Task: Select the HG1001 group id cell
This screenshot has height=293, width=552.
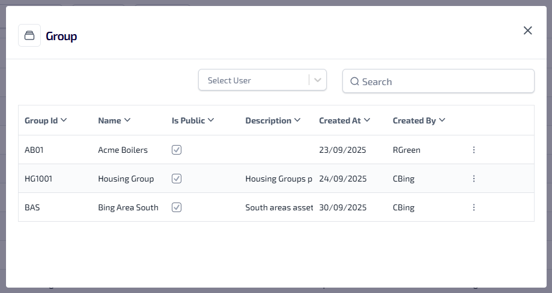Action: pyautogui.click(x=38, y=179)
